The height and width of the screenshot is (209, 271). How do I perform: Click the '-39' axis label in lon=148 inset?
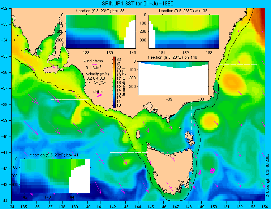[169, 99]
